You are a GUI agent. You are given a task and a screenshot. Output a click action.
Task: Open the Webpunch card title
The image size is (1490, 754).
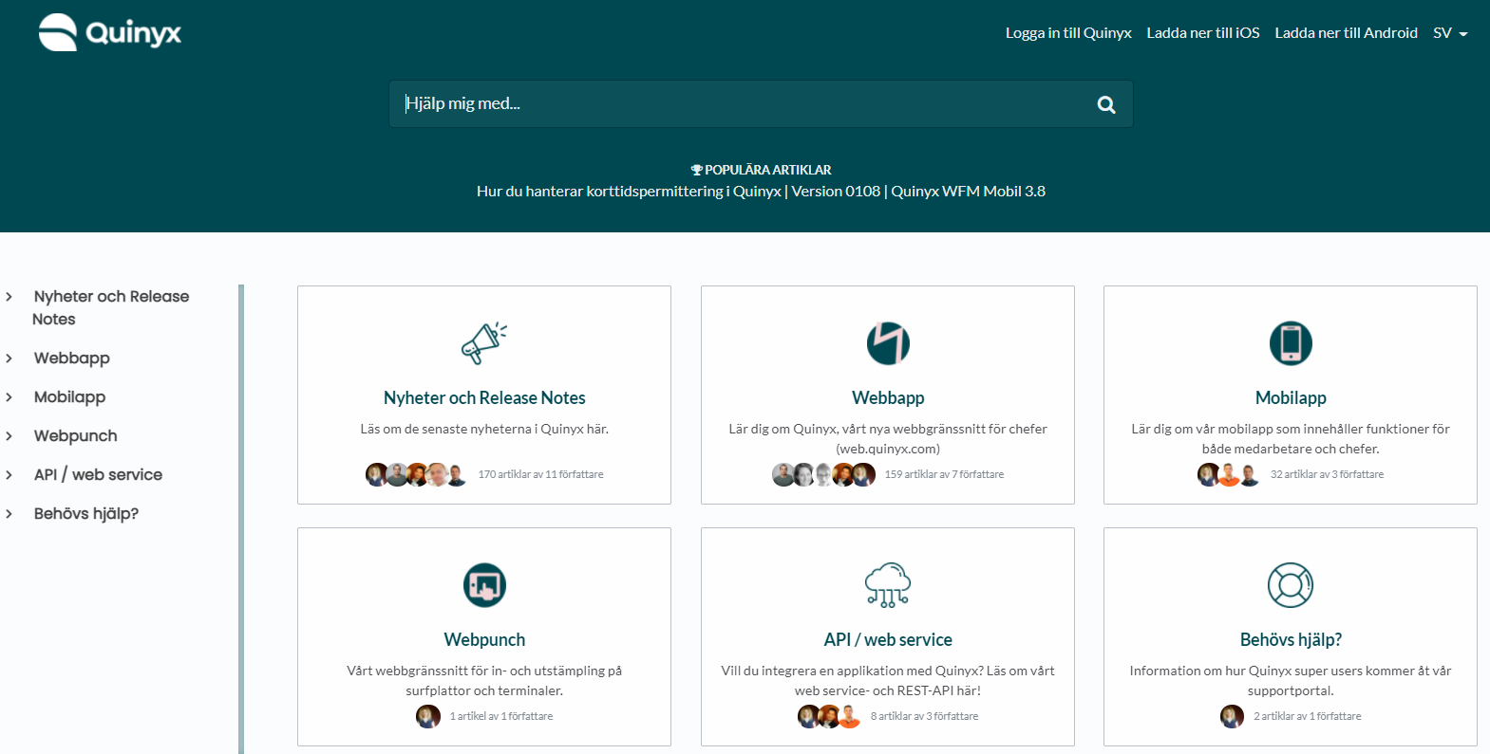[484, 640]
